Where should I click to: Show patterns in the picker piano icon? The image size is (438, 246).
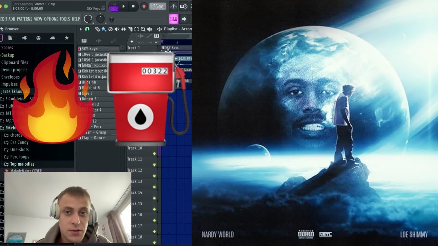[x=84, y=41]
